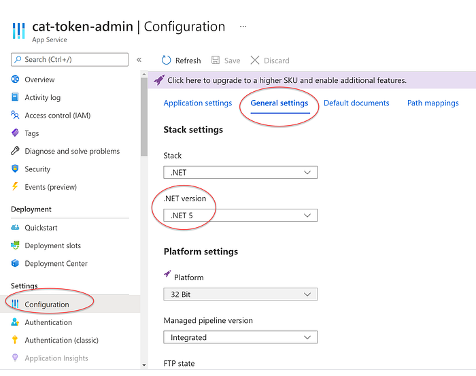
Task: Click the Deployment Center cube icon
Action: point(16,264)
